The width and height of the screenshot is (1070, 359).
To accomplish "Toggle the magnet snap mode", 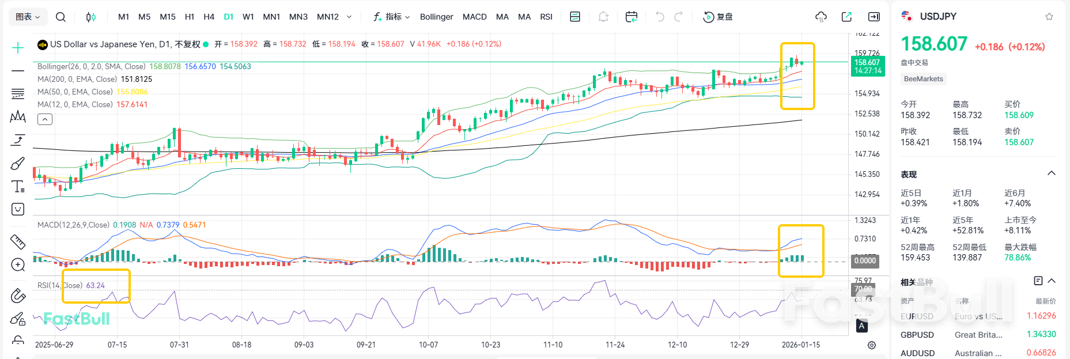I will 18,296.
